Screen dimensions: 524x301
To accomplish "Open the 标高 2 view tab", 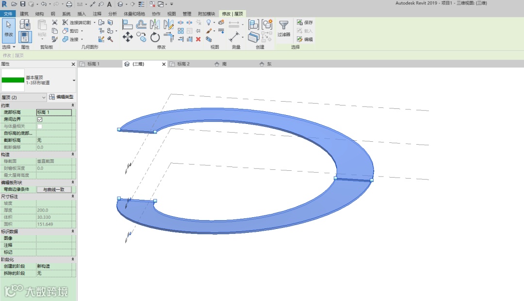I will pos(183,64).
